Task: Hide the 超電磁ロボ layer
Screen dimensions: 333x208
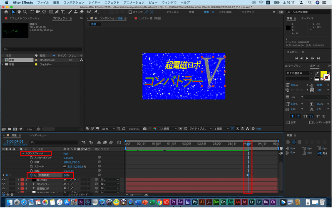Action: [x=3, y=189]
